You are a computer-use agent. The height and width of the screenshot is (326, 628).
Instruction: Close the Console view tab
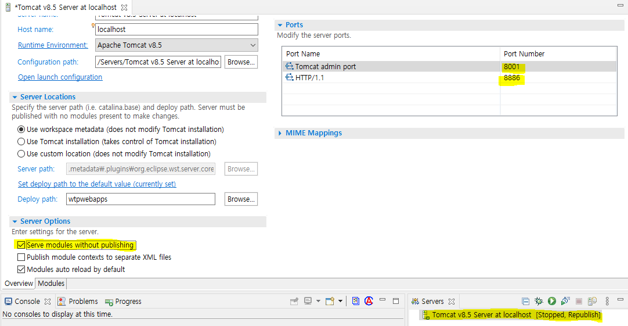[x=48, y=301]
